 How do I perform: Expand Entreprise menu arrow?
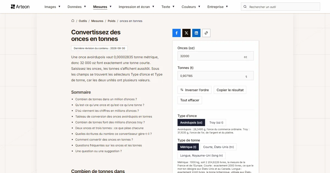pos(227,7)
